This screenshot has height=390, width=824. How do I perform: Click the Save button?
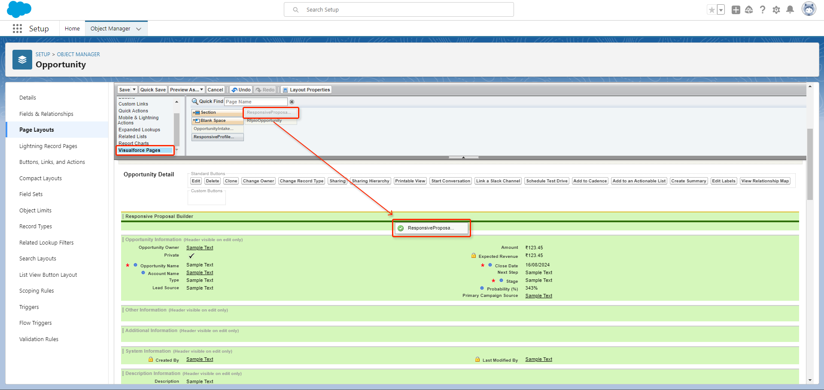[125, 90]
